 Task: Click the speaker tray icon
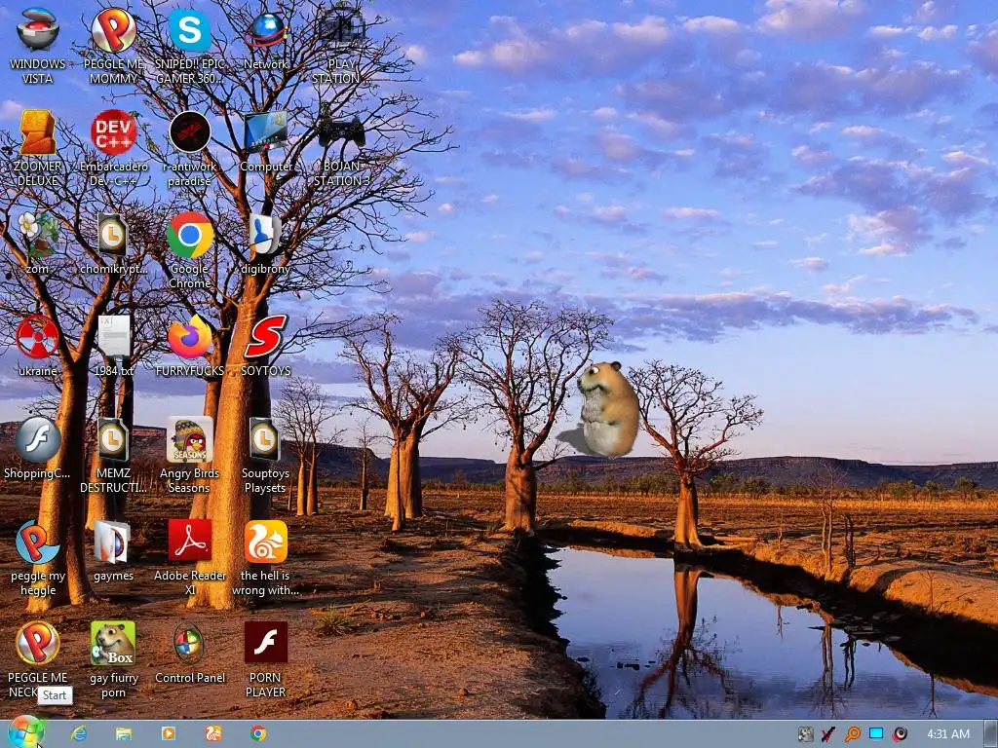tap(900, 734)
